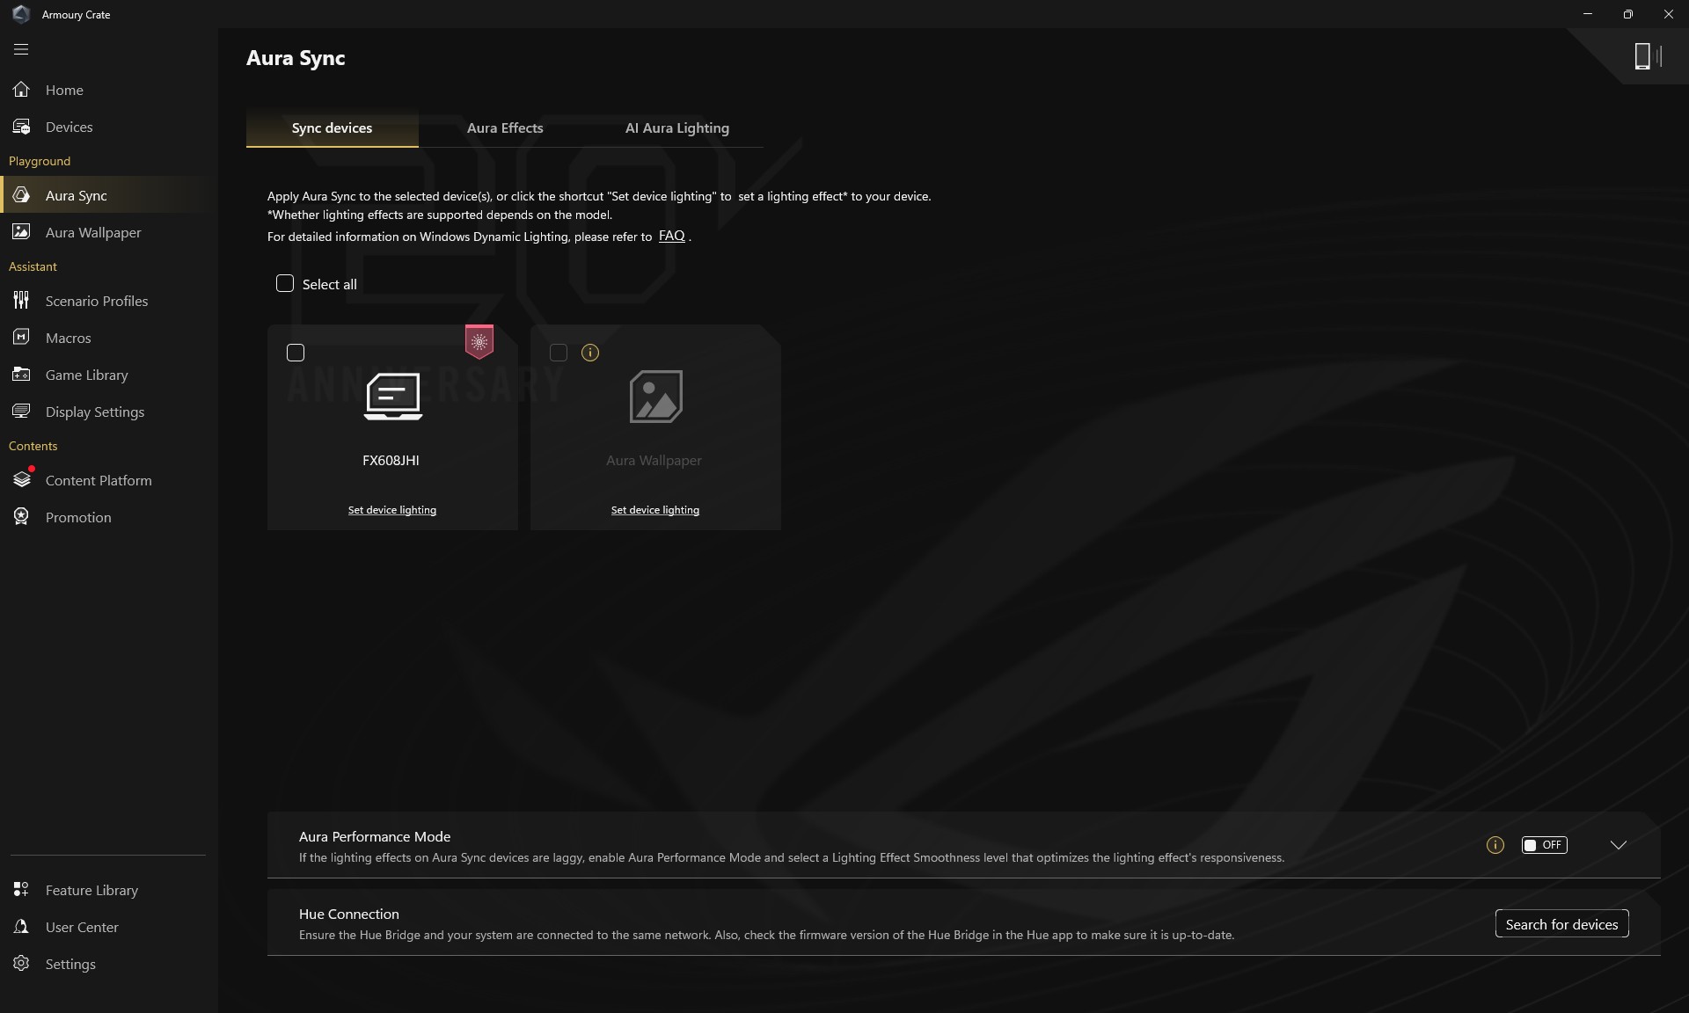Open Display Settings
Image resolution: width=1689 pixels, height=1013 pixels.
pyautogui.click(x=109, y=412)
